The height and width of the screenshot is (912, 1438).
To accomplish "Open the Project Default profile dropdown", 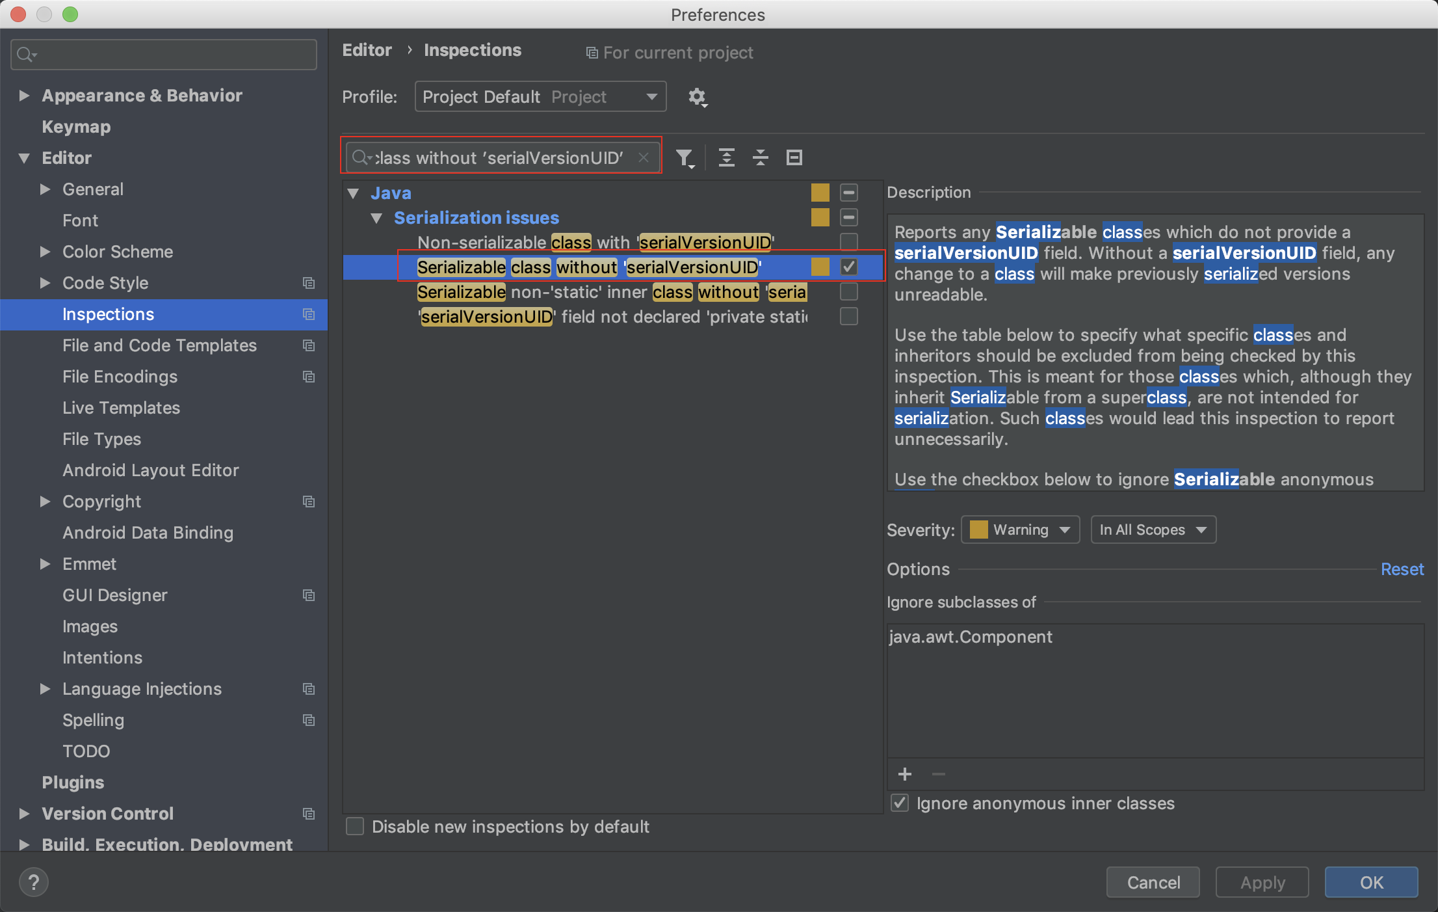I will (x=540, y=97).
